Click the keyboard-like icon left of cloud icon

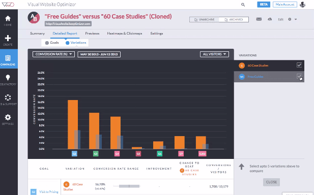(259, 19)
